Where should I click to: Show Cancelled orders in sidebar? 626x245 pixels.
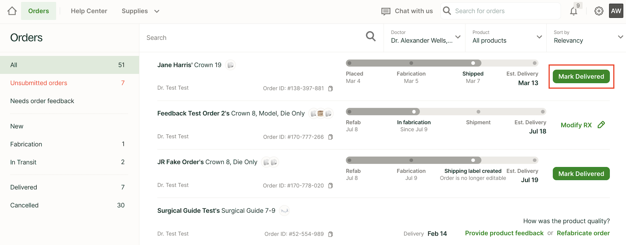pyautogui.click(x=24, y=205)
